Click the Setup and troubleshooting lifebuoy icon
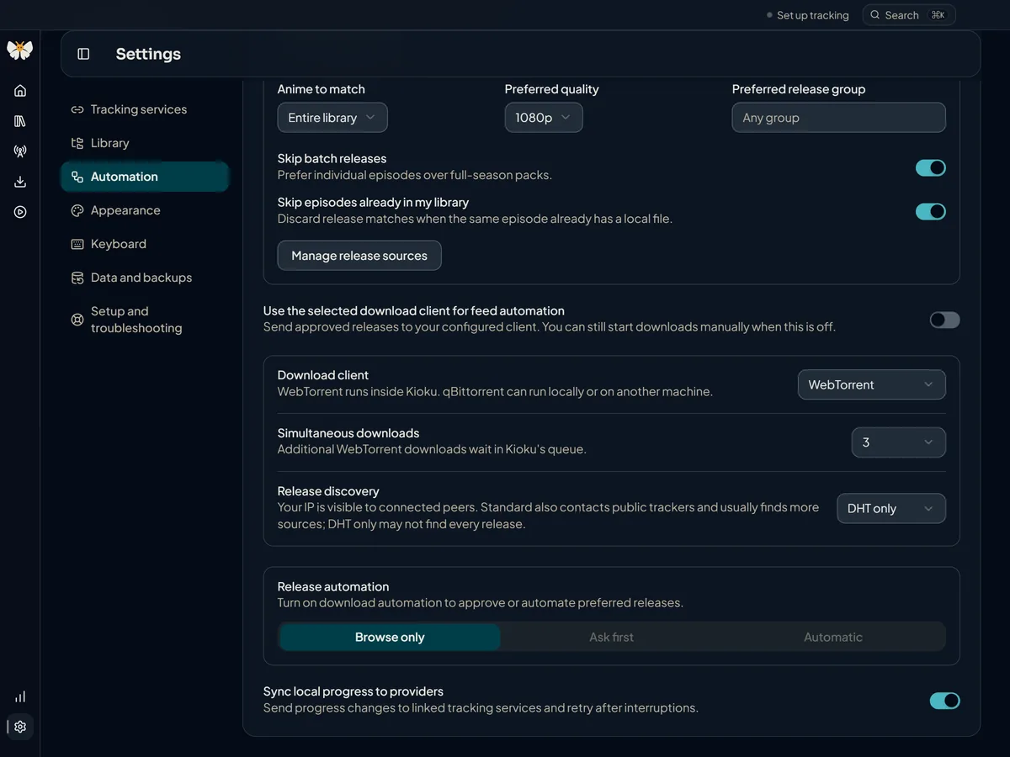The height and width of the screenshot is (757, 1010). point(77,320)
